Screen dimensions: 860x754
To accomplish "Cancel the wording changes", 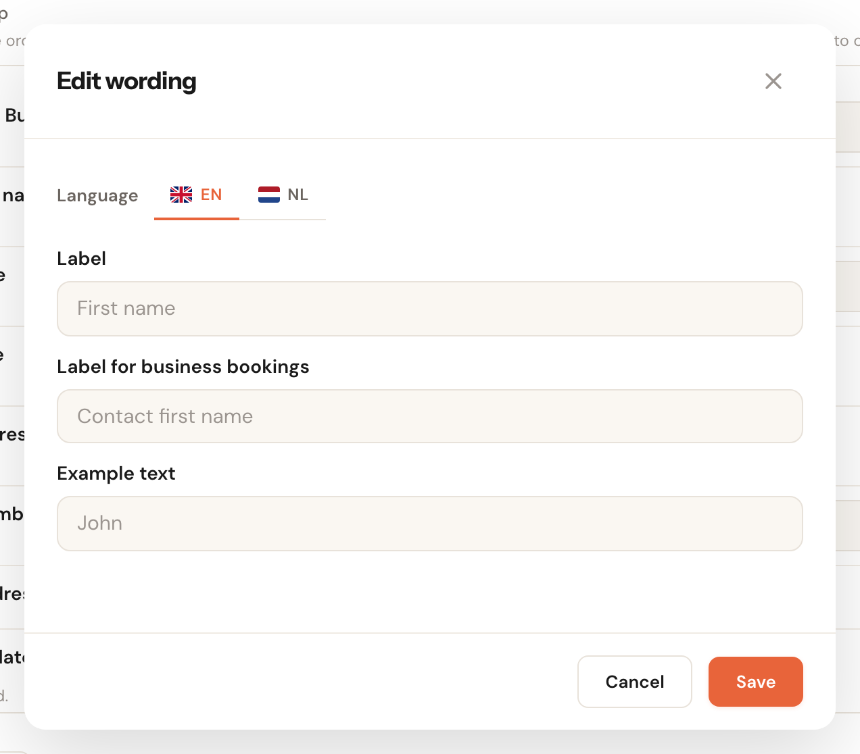I will coord(635,682).
